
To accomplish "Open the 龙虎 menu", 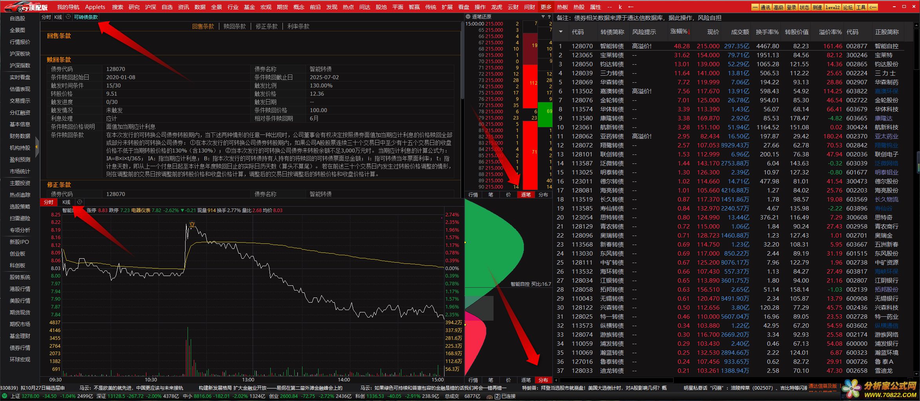I will tap(496, 7).
